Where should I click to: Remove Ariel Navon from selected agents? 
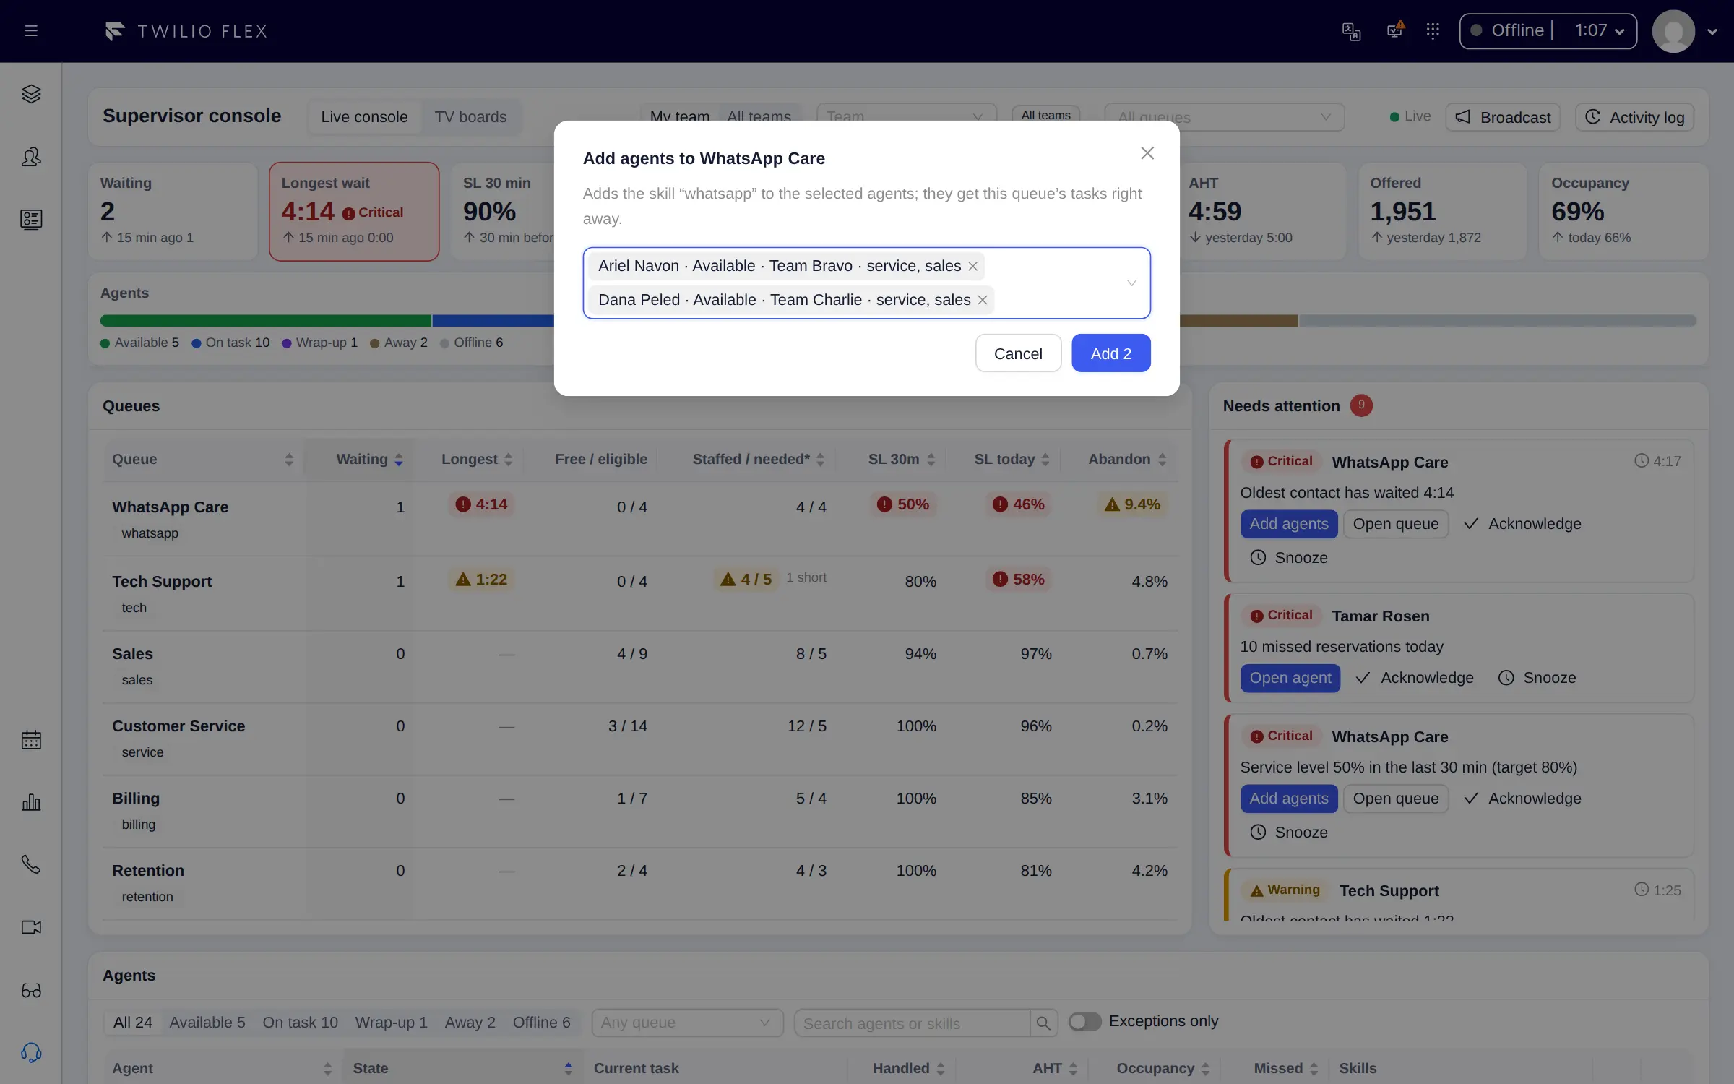(x=973, y=266)
